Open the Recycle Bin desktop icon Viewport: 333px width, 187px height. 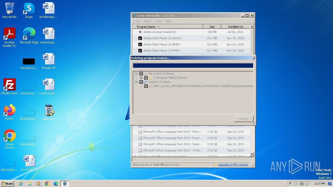[x=9, y=8]
